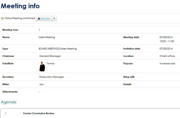Viewport: 180px width, 118px height.
Task: Click the Sales Meeting name value
Action: (47, 37)
